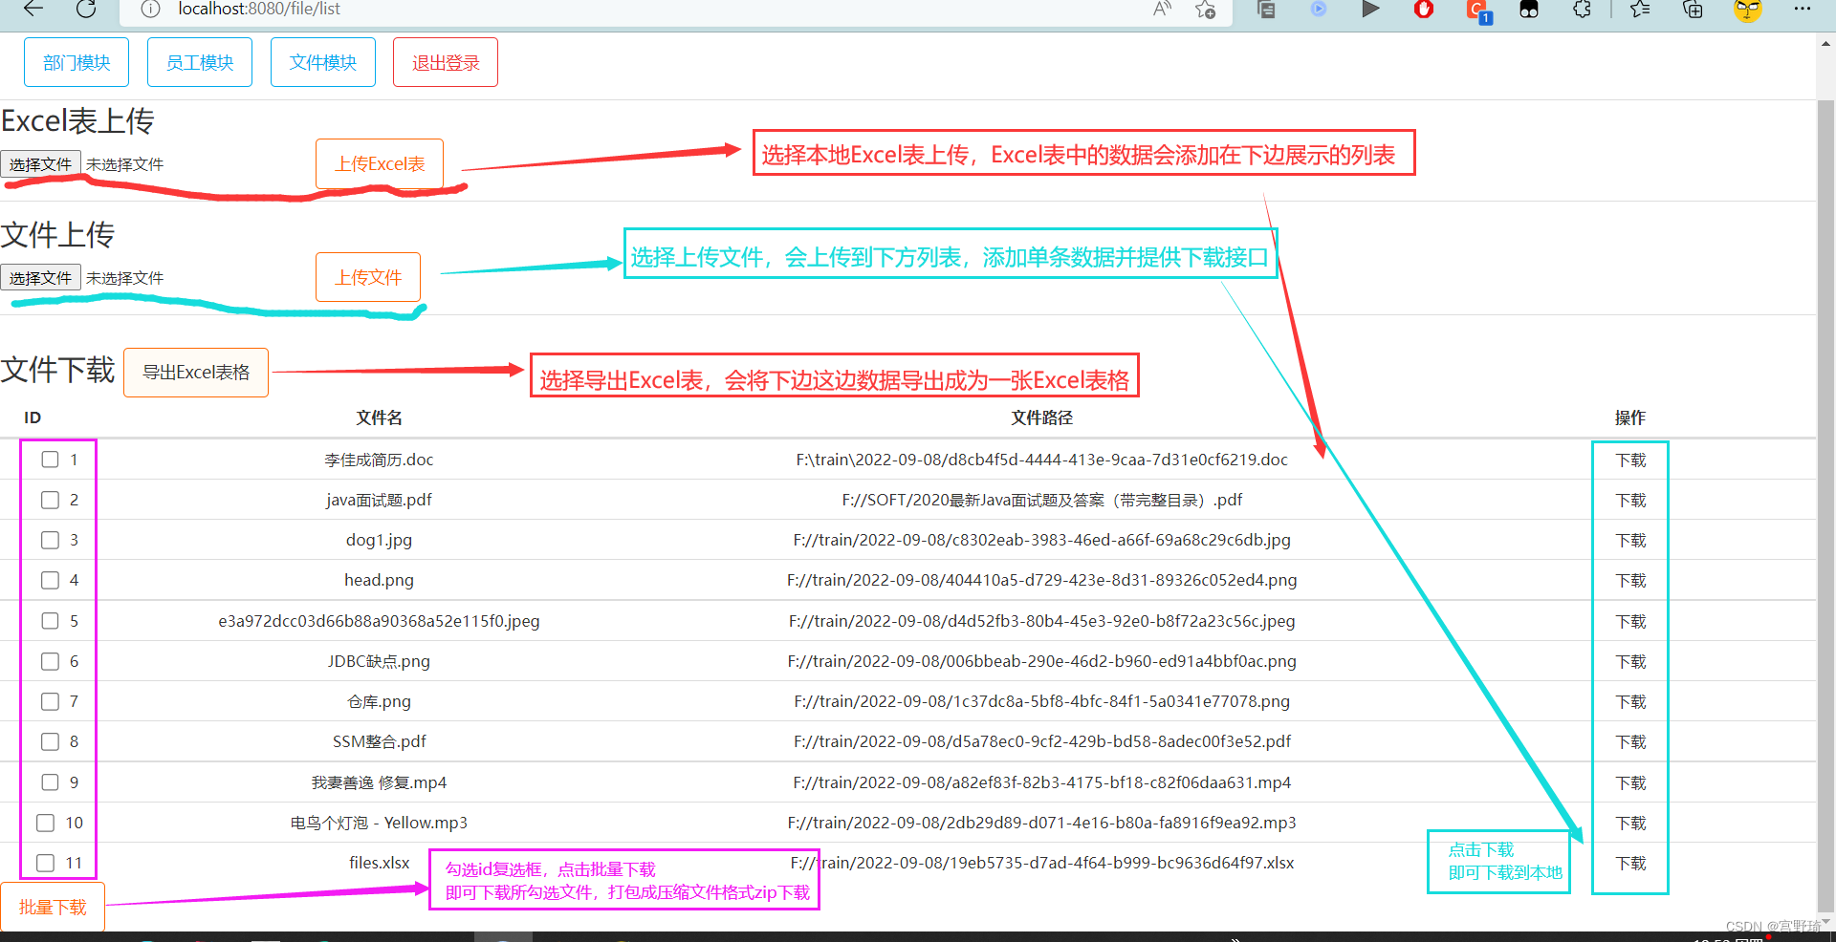Screen dimensions: 1836x942
Task: Open the browser ellipsis settings menu
Action: [1802, 10]
